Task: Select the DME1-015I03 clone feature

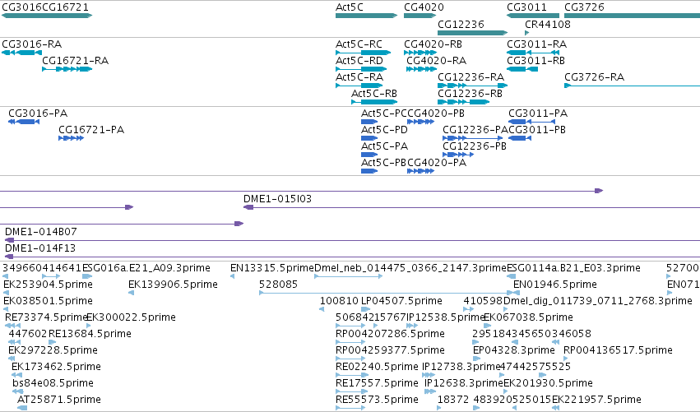Action: pos(471,207)
